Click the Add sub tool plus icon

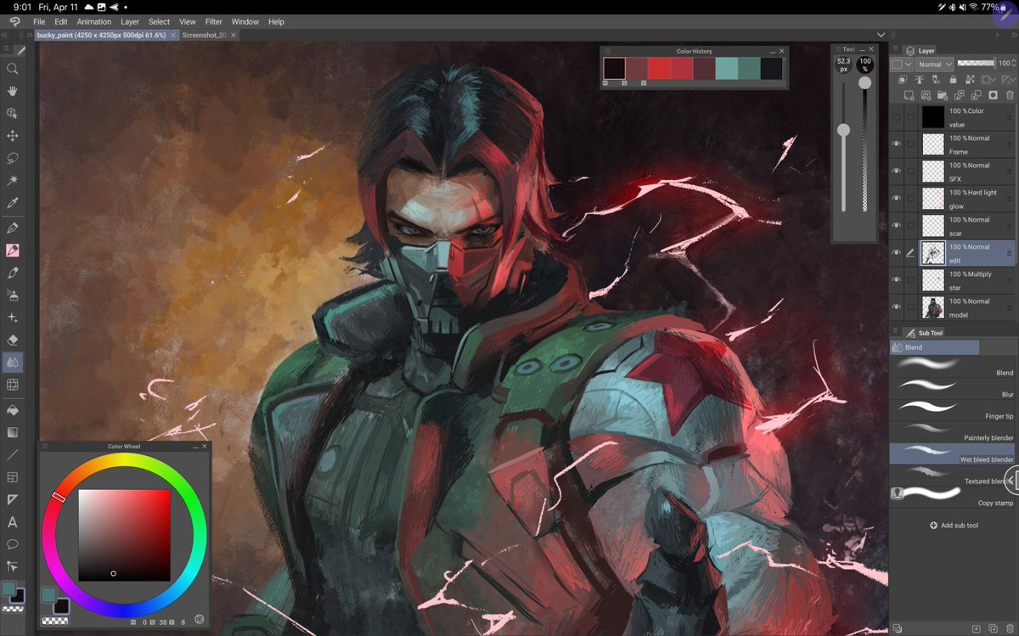[x=934, y=526]
